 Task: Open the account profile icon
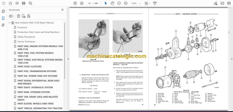click(229, 3)
